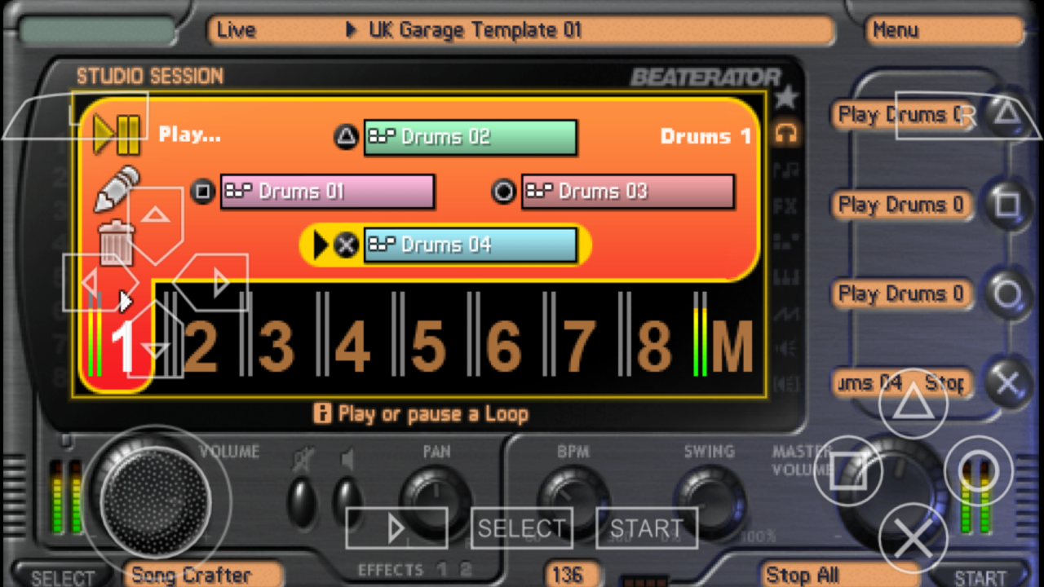Select the waveform icon in side strip

point(785,313)
